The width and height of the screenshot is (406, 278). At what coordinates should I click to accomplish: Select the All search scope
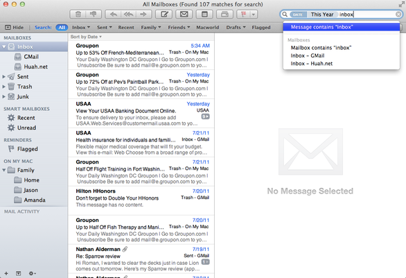tap(62, 27)
